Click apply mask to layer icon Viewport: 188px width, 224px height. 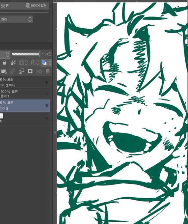point(39,71)
